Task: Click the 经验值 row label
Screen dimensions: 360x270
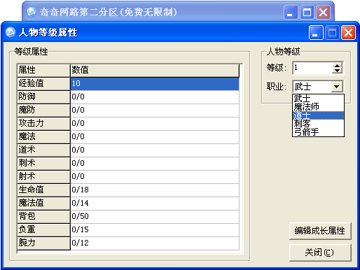Action: [43, 83]
